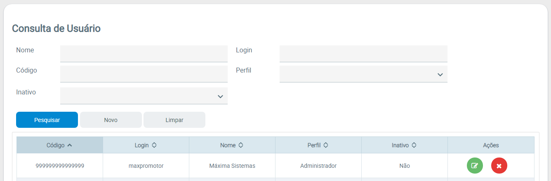Click the Perfil column sort icon

(326, 145)
